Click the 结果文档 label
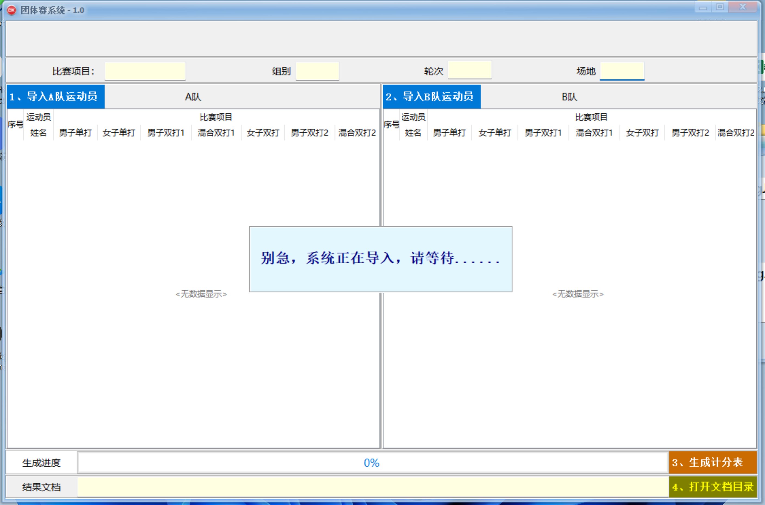 (x=41, y=487)
